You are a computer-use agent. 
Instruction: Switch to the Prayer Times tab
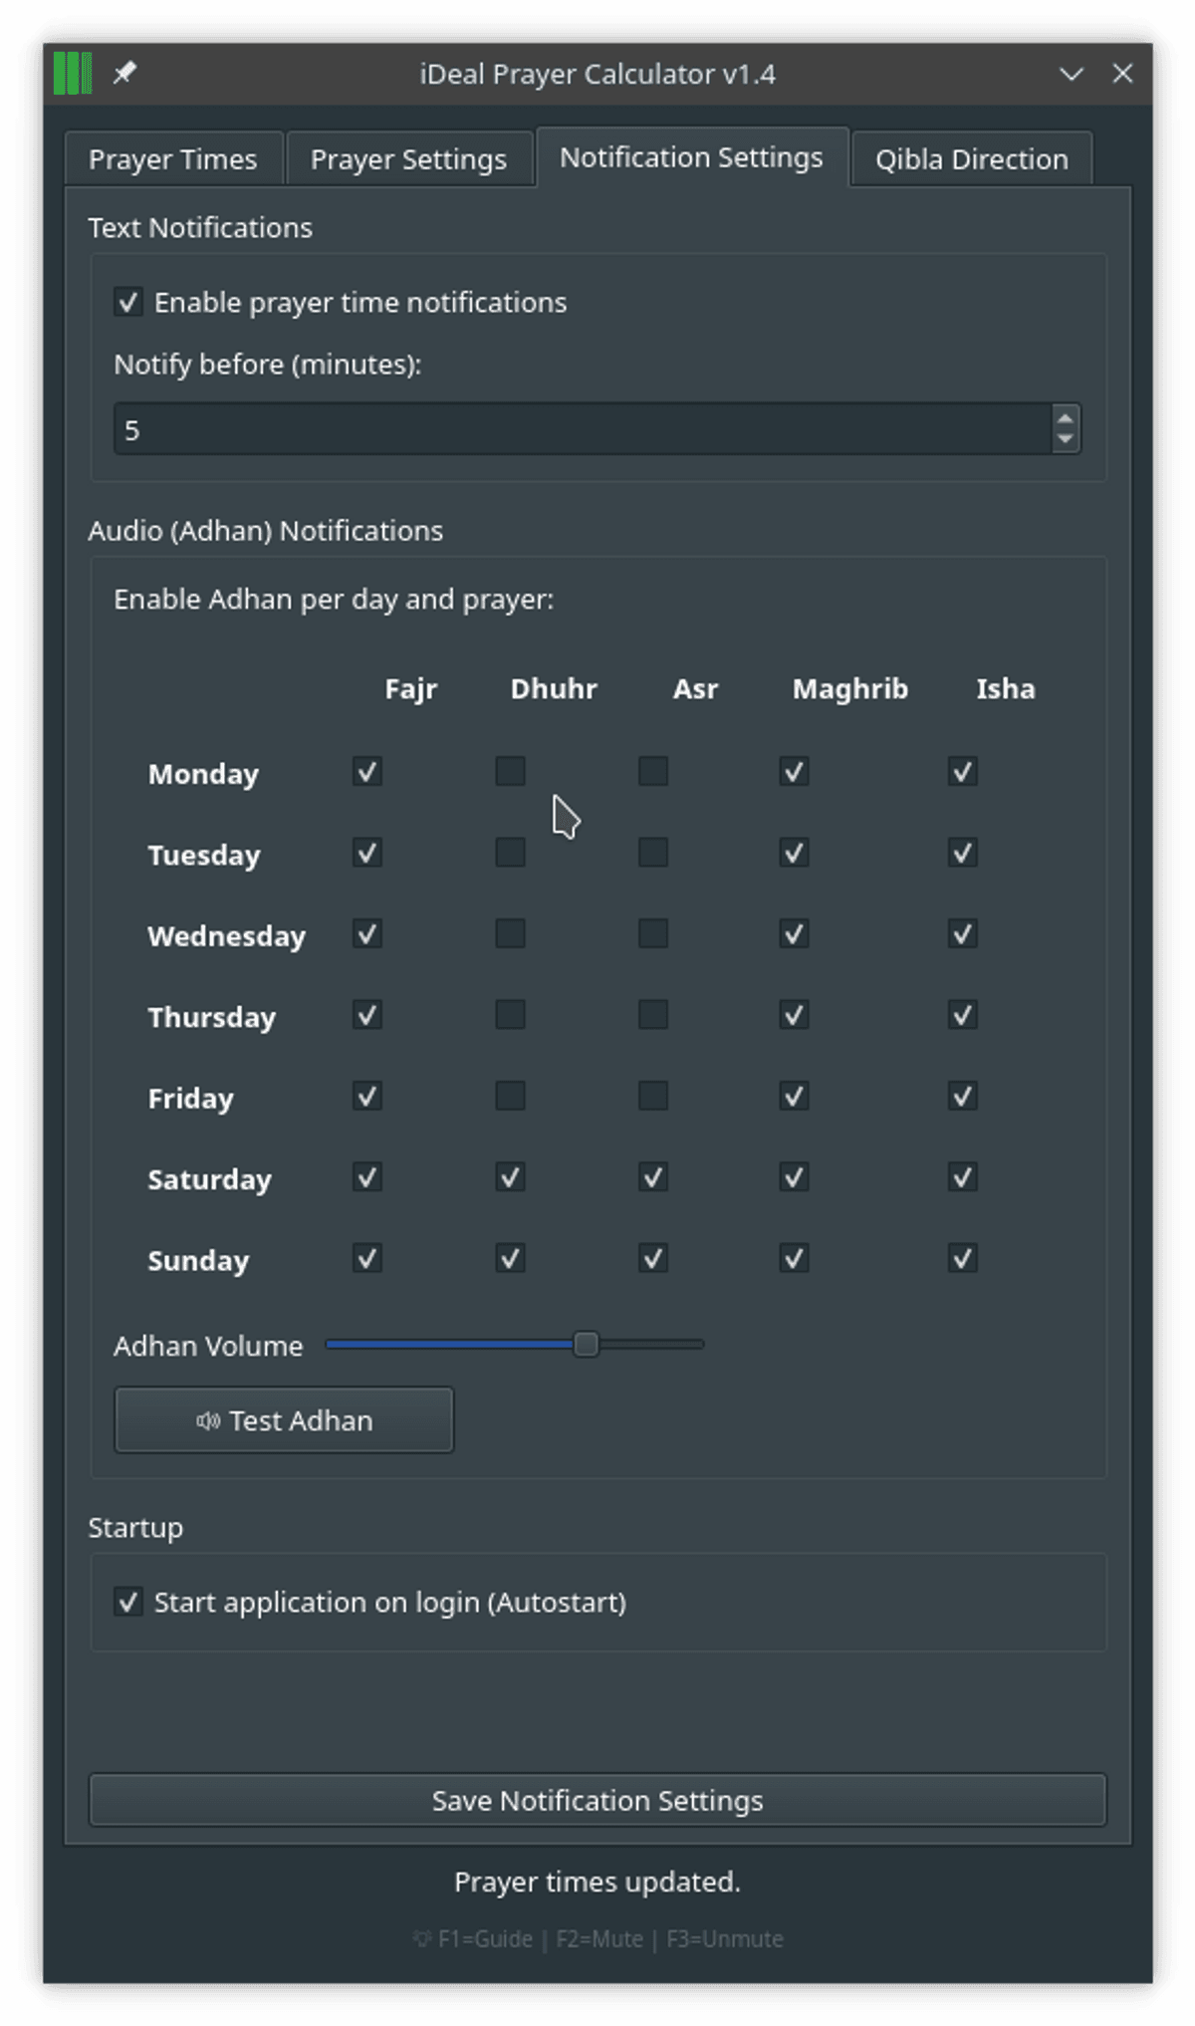pyautogui.click(x=173, y=159)
